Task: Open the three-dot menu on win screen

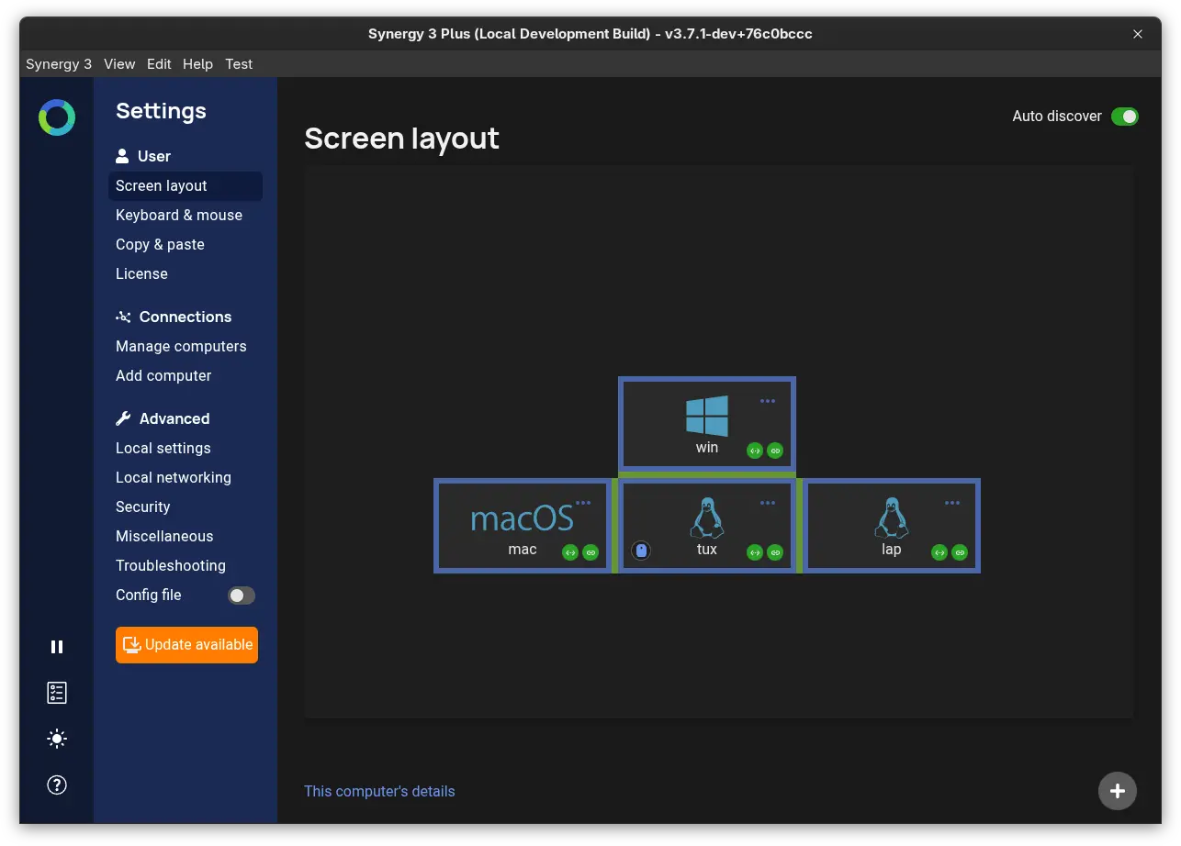Action: 768,401
